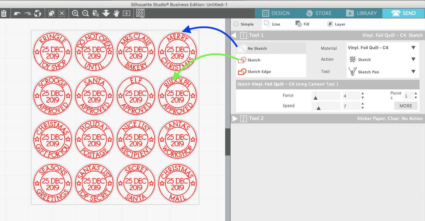
Task: Select the DO NOT OPEN UNTIL stamp
Action: tap(94, 52)
